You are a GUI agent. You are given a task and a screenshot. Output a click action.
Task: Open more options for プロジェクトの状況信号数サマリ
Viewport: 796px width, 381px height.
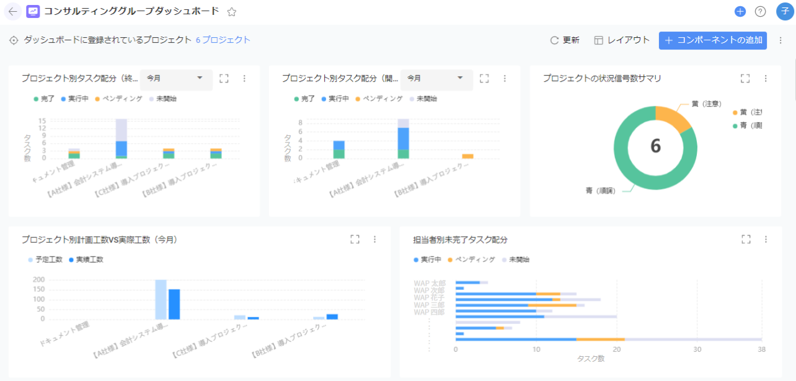[x=766, y=79]
